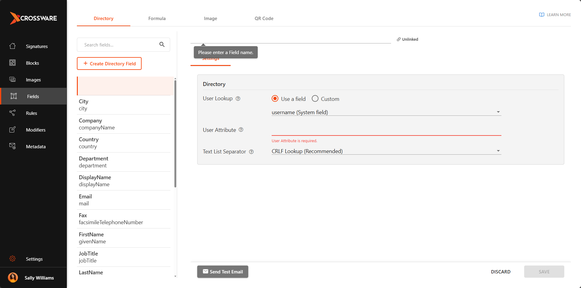The height and width of the screenshot is (288, 581).
Task: Select the "Use a field" radio button
Action: (275, 99)
